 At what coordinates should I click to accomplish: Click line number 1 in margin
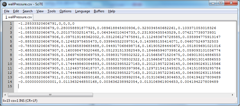pyautogui.click(x=11, y=23)
